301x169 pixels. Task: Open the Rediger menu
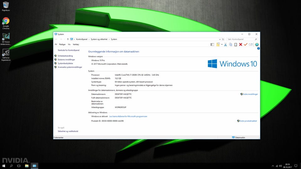(x=62, y=44)
